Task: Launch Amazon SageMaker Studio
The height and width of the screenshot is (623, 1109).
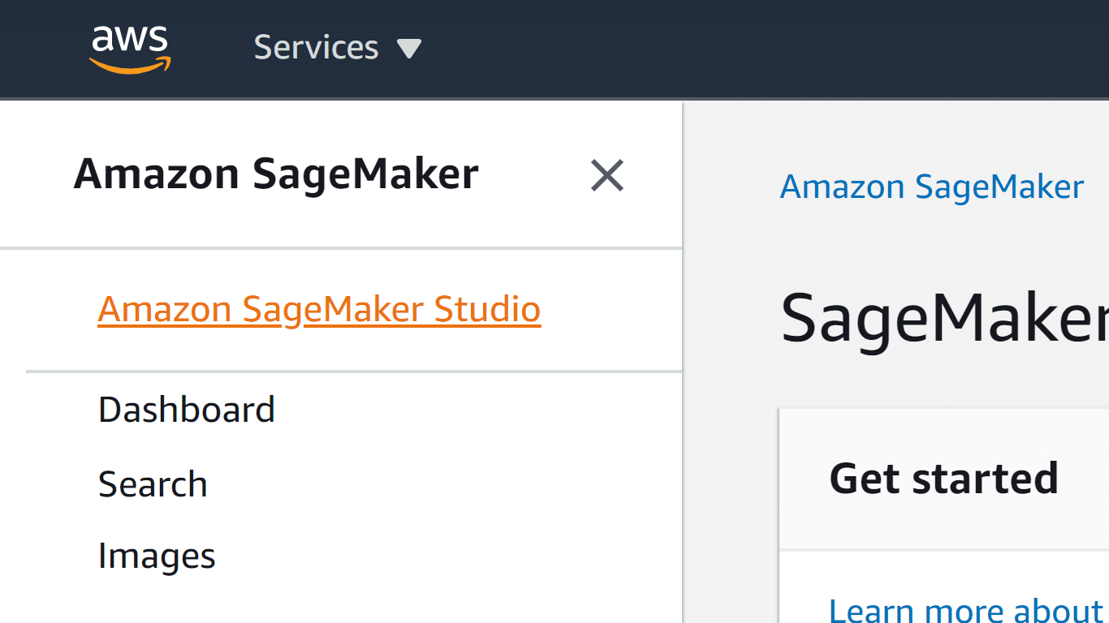Action: tap(318, 309)
